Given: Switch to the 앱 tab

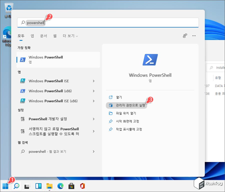Looking at the screenshot, I should coord(32,36).
